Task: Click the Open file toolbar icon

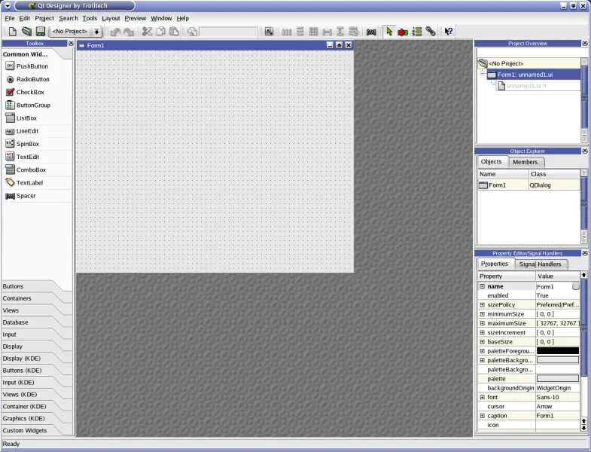Action: coord(26,32)
